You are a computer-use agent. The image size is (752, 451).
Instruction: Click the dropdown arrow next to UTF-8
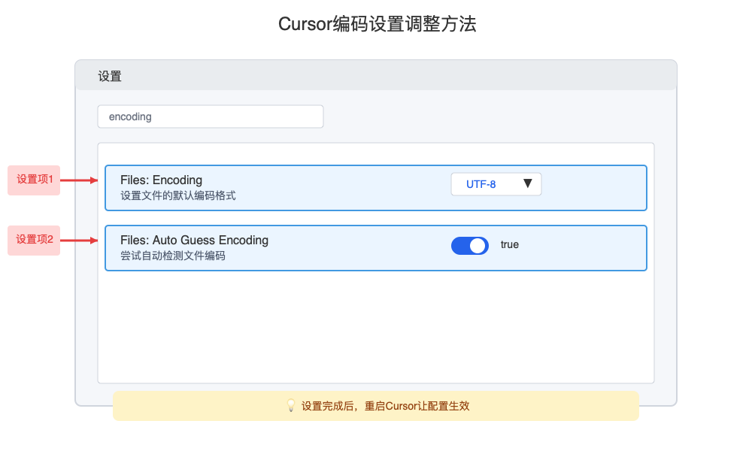pyautogui.click(x=528, y=183)
